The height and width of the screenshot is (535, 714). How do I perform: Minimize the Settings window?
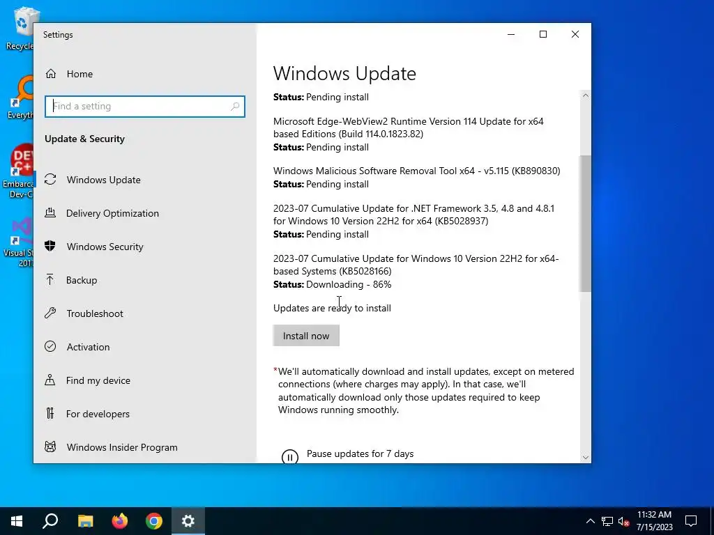pos(511,34)
